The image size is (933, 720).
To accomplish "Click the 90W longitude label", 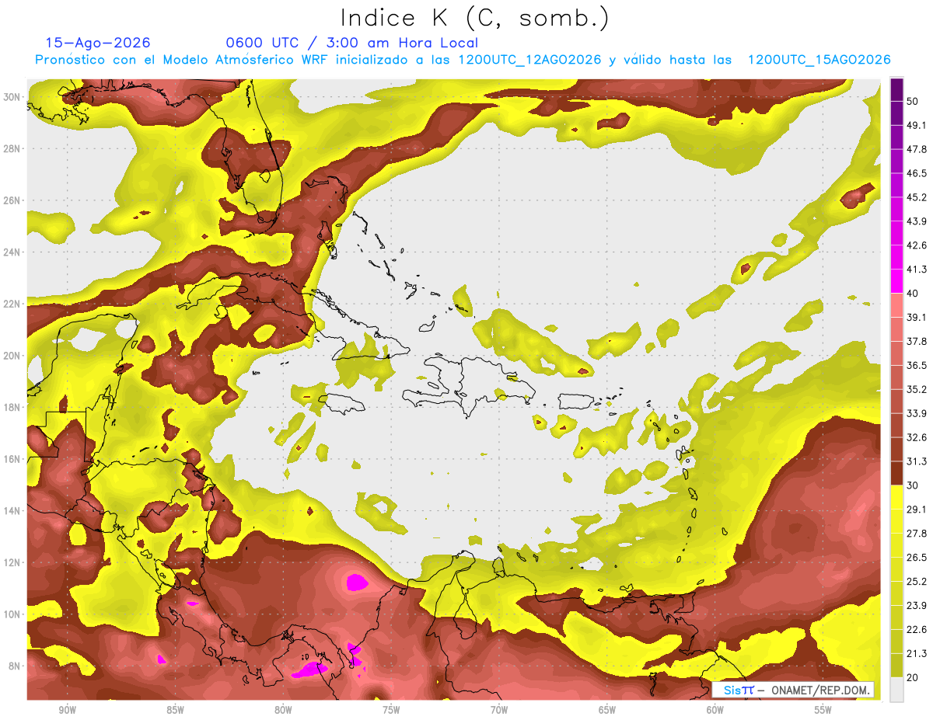I will coord(67,710).
